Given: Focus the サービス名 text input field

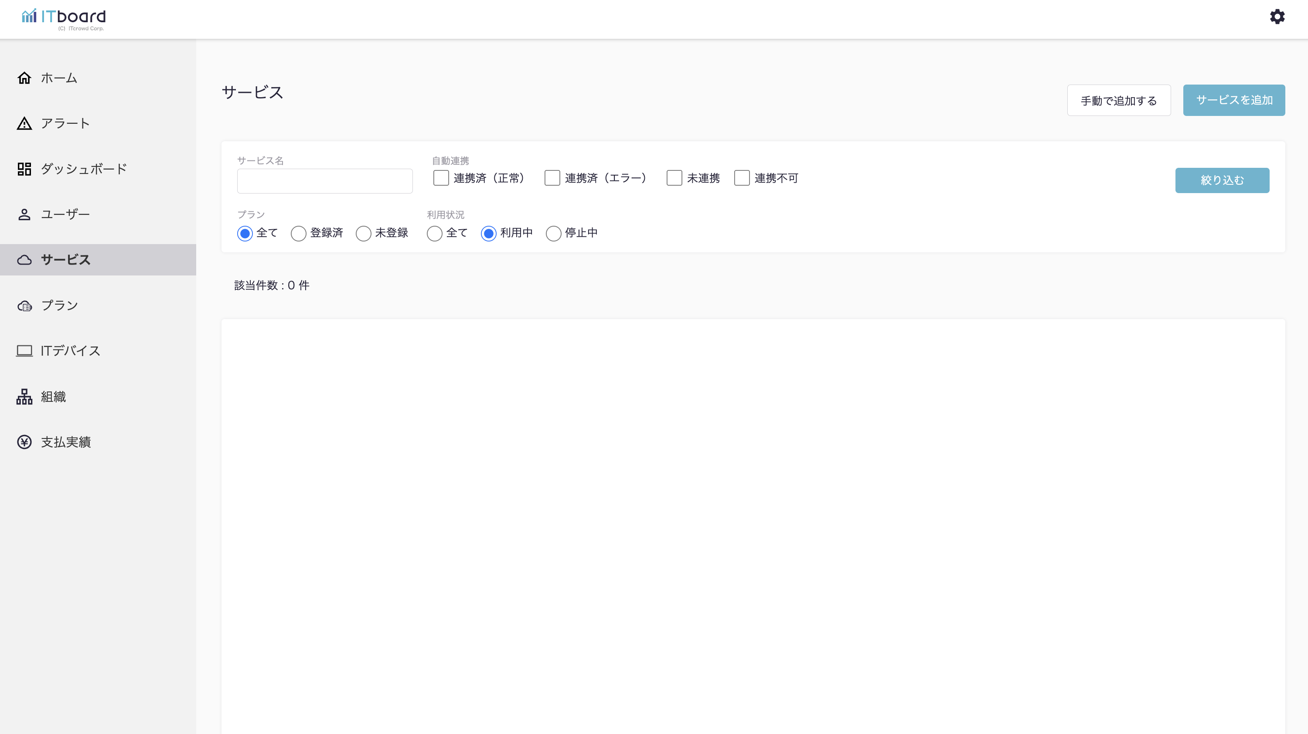Looking at the screenshot, I should tap(324, 181).
